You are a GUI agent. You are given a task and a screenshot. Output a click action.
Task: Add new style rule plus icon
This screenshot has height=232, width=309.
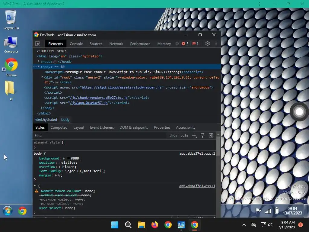pyautogui.click(x=194, y=136)
